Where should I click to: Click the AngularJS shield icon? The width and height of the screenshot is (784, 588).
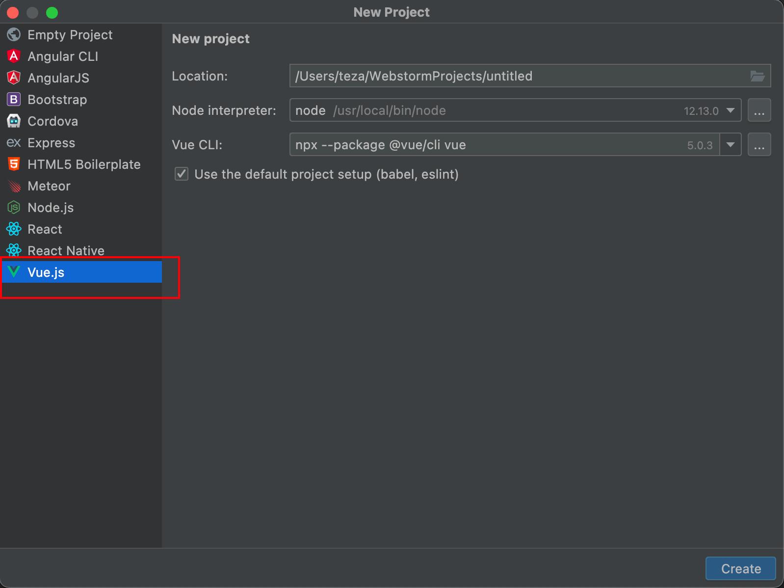(x=14, y=78)
